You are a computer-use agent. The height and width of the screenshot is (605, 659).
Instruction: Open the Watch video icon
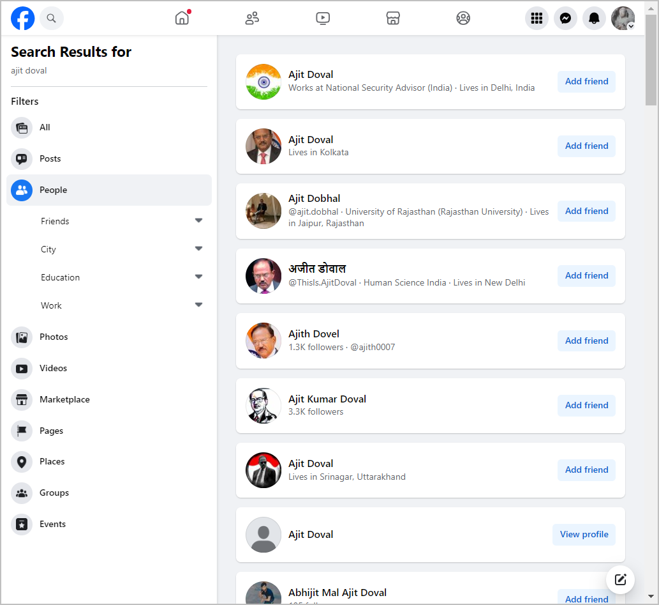[323, 18]
